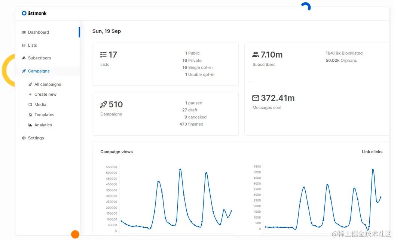Click the highest peak on Campaign views chart
Image resolution: width=394 pixels, height=240 pixels.
[180, 169]
